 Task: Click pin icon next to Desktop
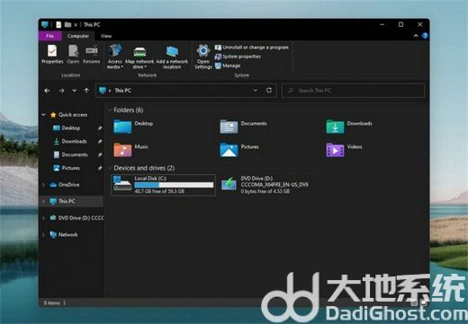click(100, 128)
